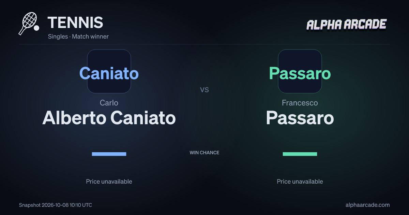The height and width of the screenshot is (215, 409).
Task: Click the blue Caniato label
Action: [x=109, y=73]
